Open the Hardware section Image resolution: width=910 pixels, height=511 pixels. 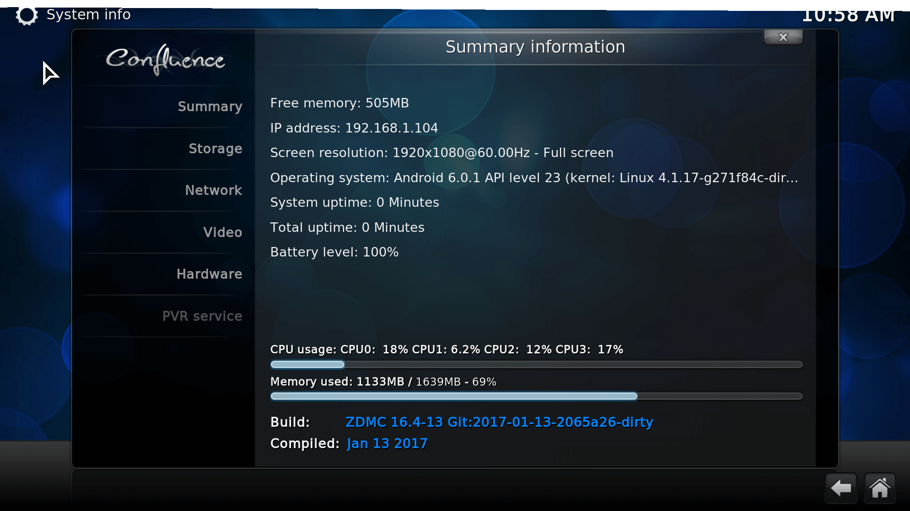209,274
